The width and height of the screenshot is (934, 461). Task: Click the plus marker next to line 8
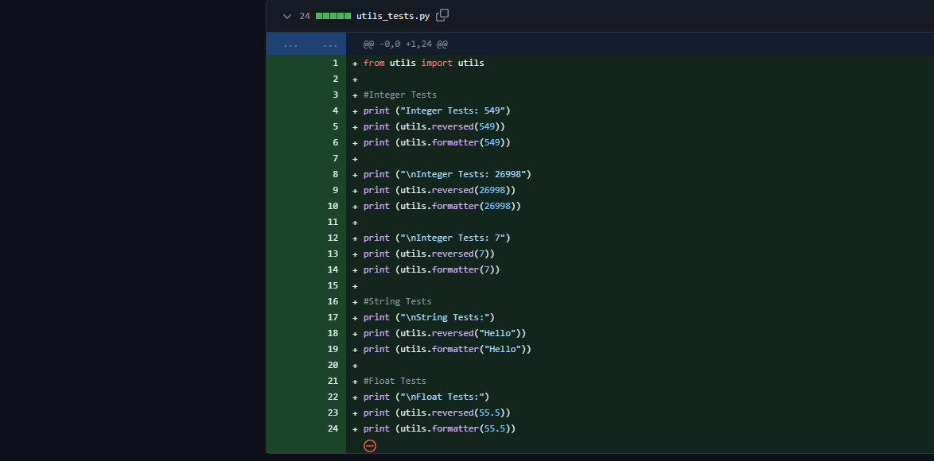[x=353, y=174]
